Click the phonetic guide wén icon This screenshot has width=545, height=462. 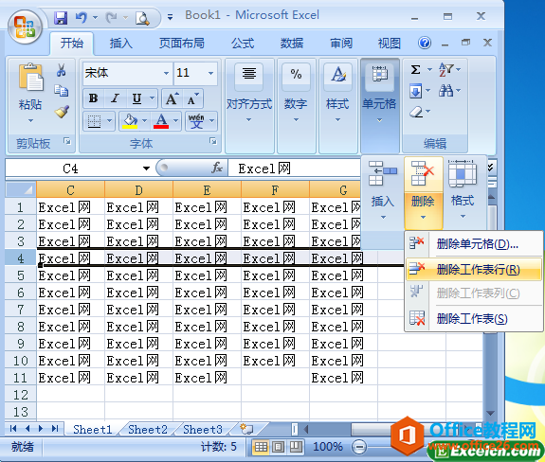tap(197, 121)
